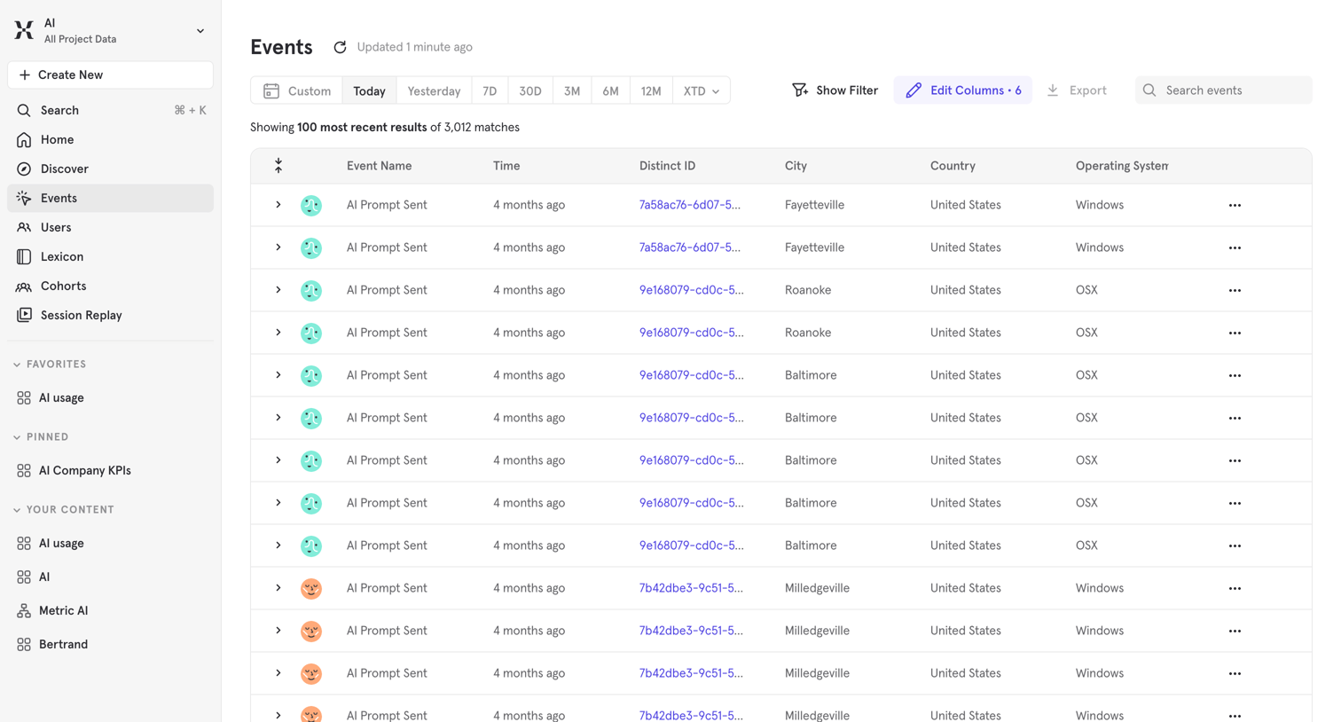This screenshot has width=1341, height=722.
Task: Open more options on the second Fayetteville row
Action: pos(1235,247)
